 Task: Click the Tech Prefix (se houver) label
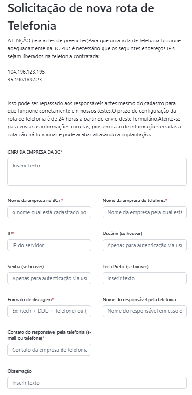coord(126,266)
